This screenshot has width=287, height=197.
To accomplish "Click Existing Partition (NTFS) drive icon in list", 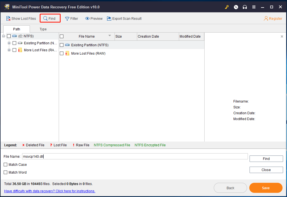I will click(x=67, y=45).
